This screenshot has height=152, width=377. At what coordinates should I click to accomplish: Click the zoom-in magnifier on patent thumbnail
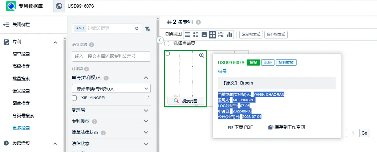click(202, 55)
